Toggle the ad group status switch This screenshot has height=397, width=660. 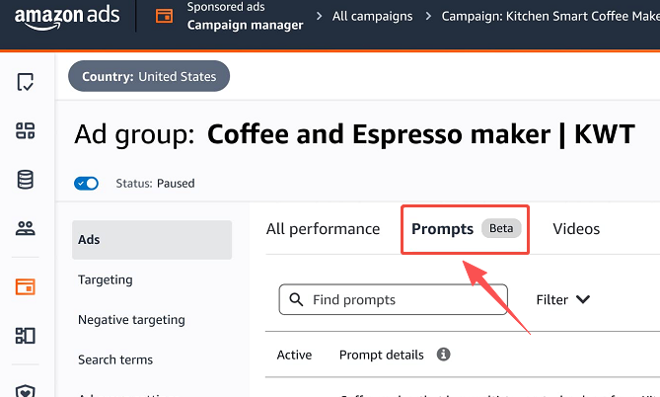point(87,183)
